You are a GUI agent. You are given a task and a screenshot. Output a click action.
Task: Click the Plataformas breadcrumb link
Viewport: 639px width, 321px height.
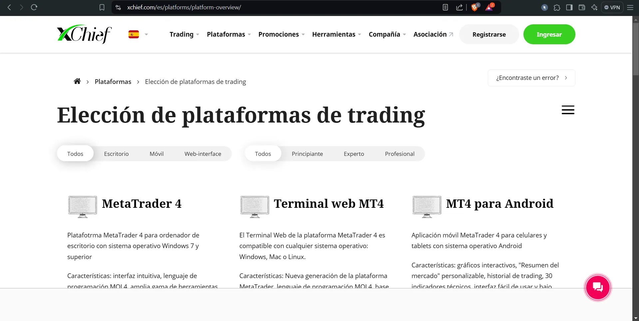(x=113, y=82)
